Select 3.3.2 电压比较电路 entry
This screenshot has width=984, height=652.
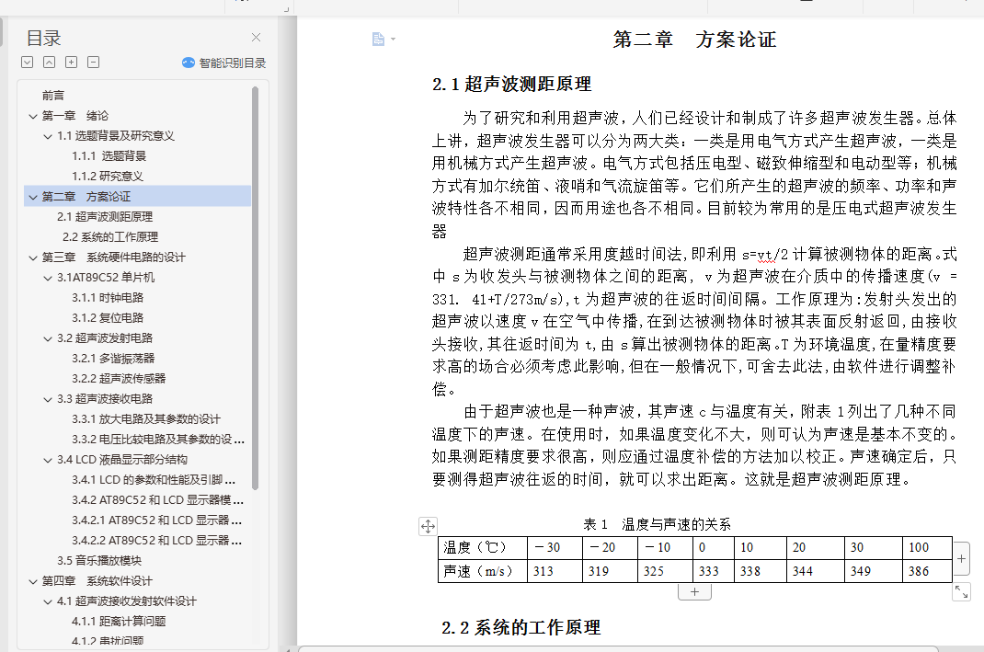[x=157, y=440]
